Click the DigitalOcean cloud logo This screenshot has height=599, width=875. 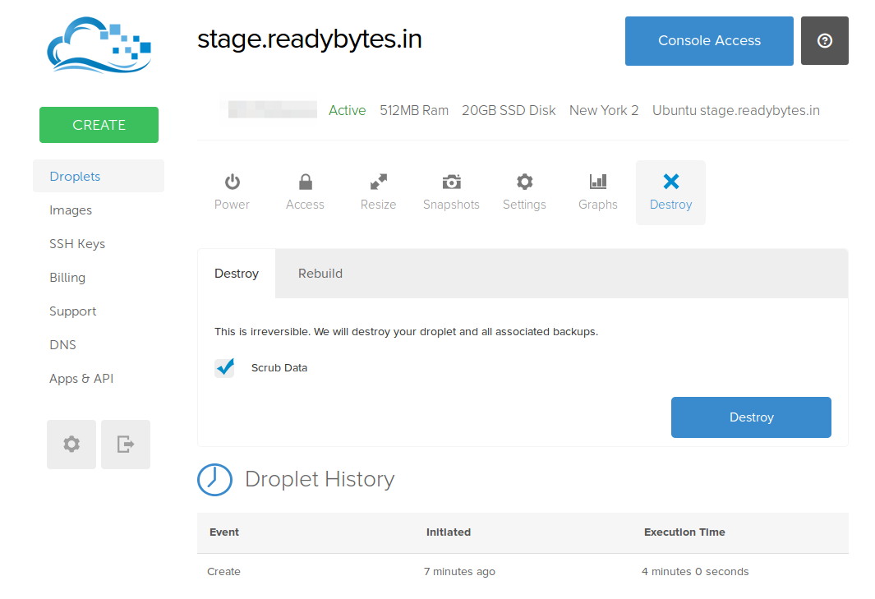point(99,48)
